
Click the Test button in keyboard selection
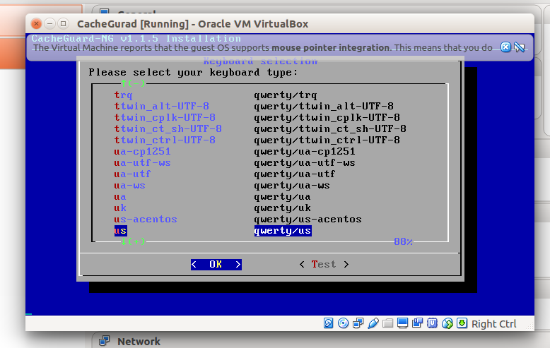(324, 264)
